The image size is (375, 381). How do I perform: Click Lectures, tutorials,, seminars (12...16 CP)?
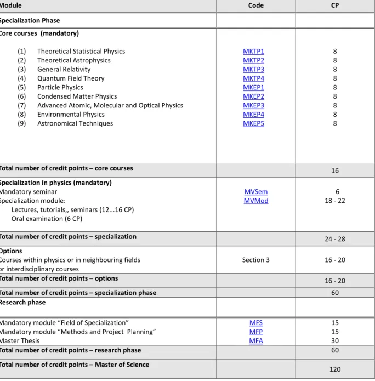click(73, 209)
